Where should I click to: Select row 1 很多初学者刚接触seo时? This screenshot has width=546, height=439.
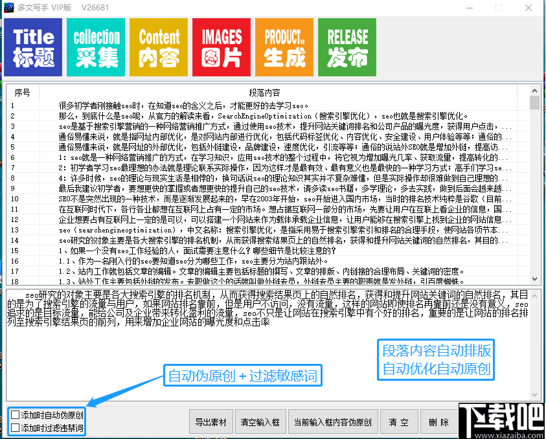(262, 106)
